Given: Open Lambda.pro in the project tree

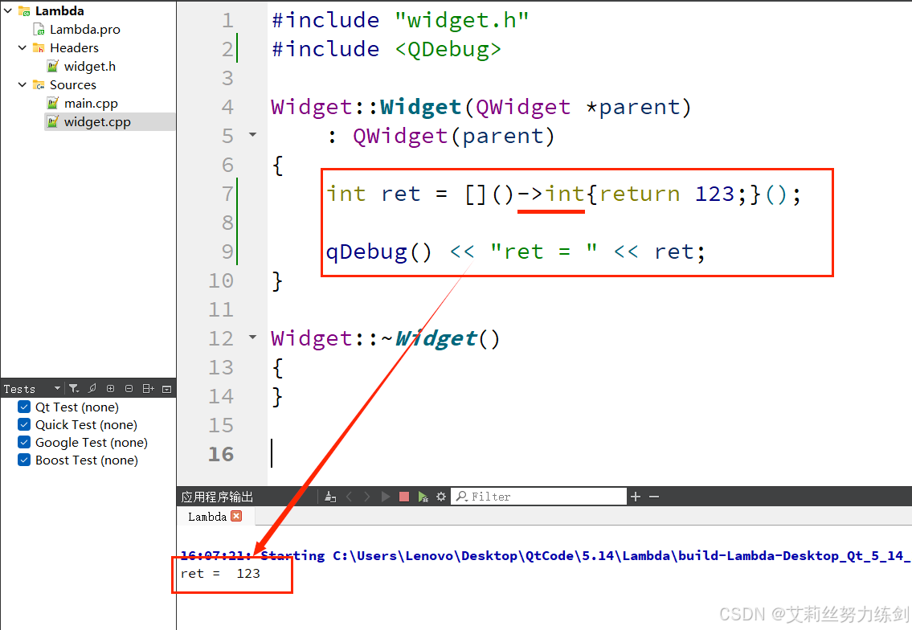Looking at the screenshot, I should 85,29.
